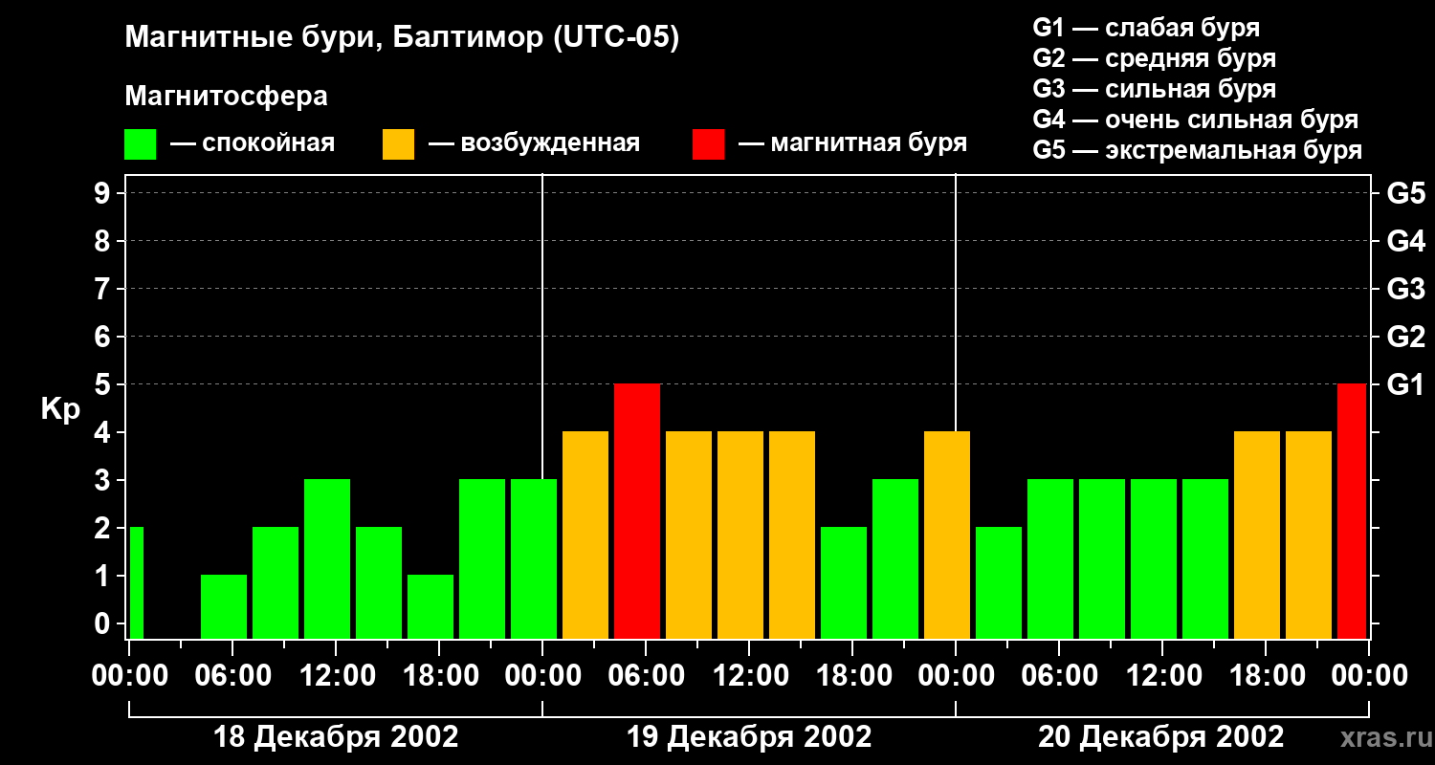This screenshot has width=1435, height=765.
Task: Click the Kp 1 bar at 18:00 on 18 December
Action: [430, 606]
